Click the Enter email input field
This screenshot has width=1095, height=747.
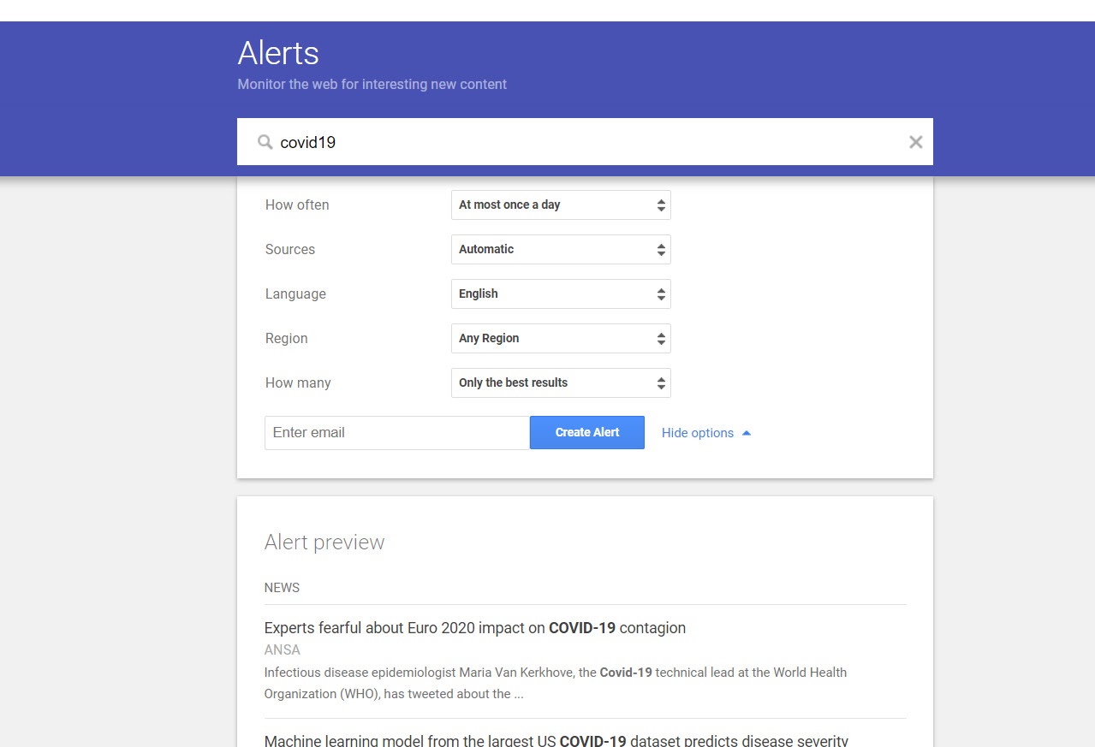click(x=396, y=433)
